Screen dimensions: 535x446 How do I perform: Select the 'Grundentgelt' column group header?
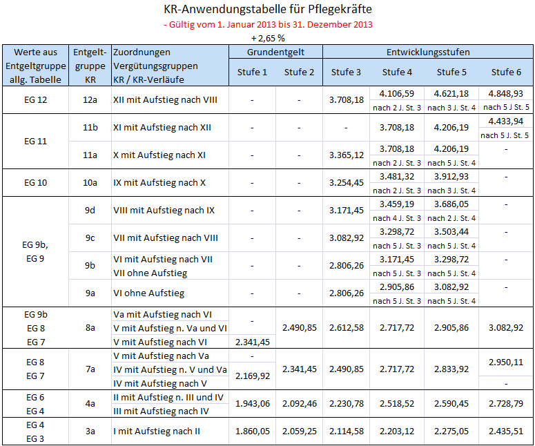(x=275, y=52)
